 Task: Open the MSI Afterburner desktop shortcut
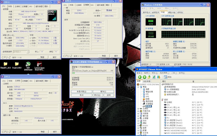coord(28,64)
